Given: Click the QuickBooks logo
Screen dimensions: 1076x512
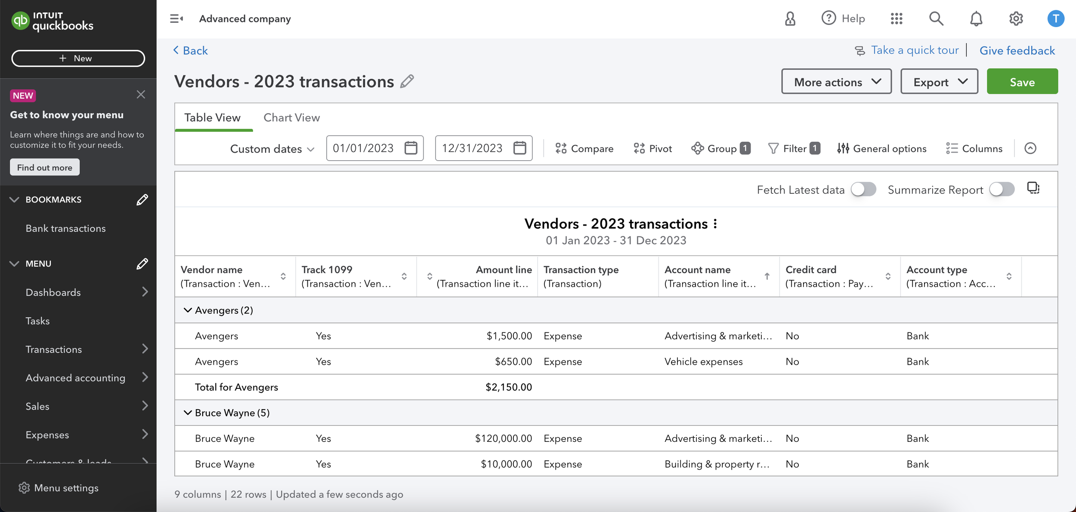Looking at the screenshot, I should click(x=52, y=21).
